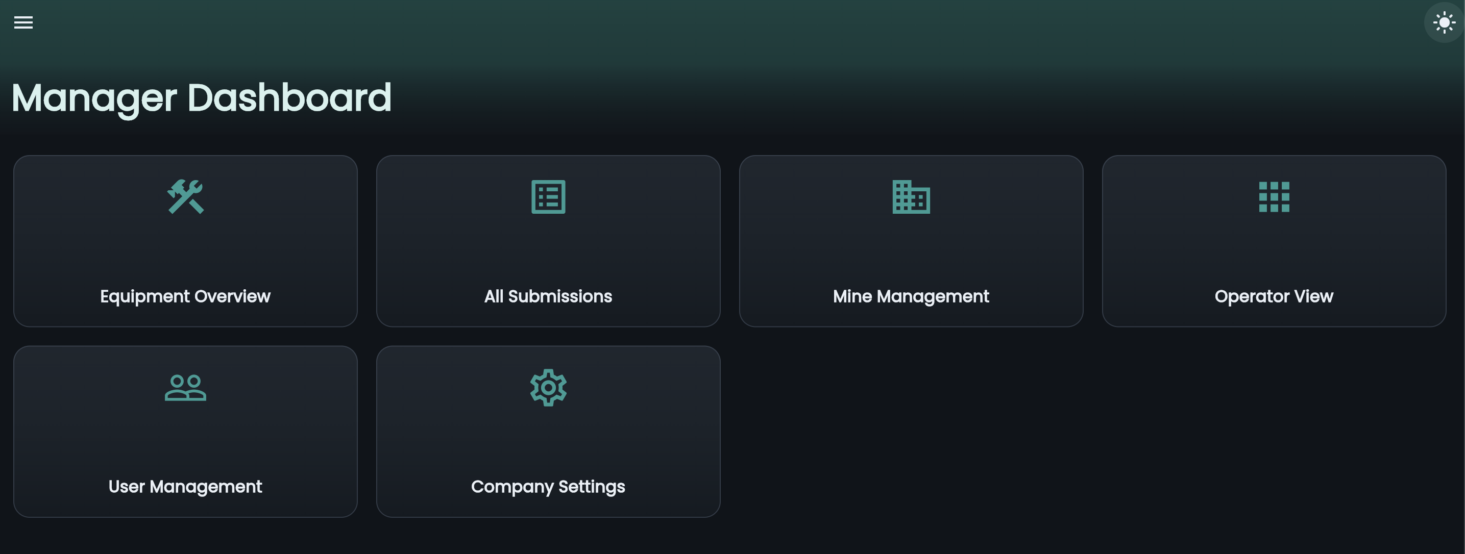1465x554 pixels.
Task: Click the people icon for User Management
Action: click(x=185, y=388)
